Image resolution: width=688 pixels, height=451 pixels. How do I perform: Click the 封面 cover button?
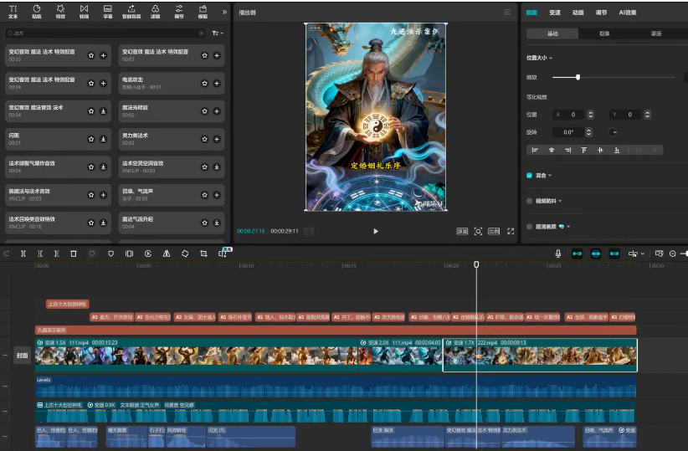point(23,356)
